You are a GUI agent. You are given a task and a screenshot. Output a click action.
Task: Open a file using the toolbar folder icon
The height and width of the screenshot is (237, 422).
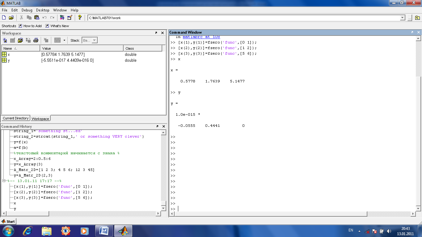[11, 18]
